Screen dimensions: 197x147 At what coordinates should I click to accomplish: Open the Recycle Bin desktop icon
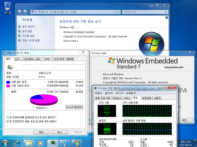point(7,7)
